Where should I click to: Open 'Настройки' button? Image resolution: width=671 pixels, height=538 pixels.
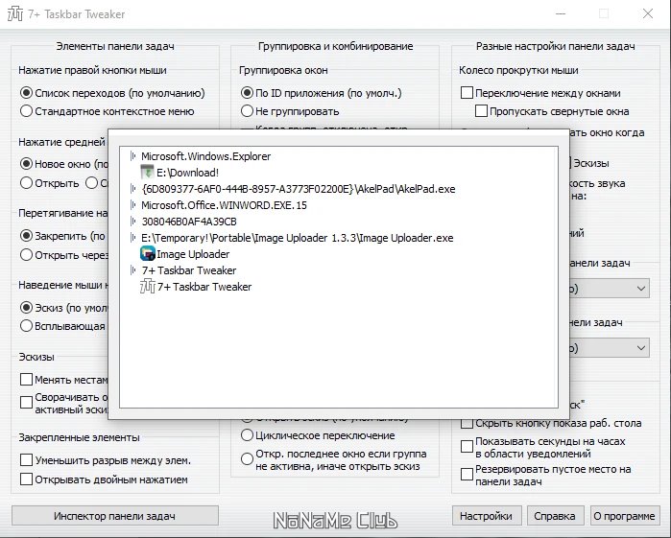487,516
